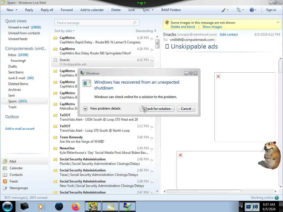
Task: Open Feeds RSS icon in navigation pane
Action: pyautogui.click(x=5, y=181)
